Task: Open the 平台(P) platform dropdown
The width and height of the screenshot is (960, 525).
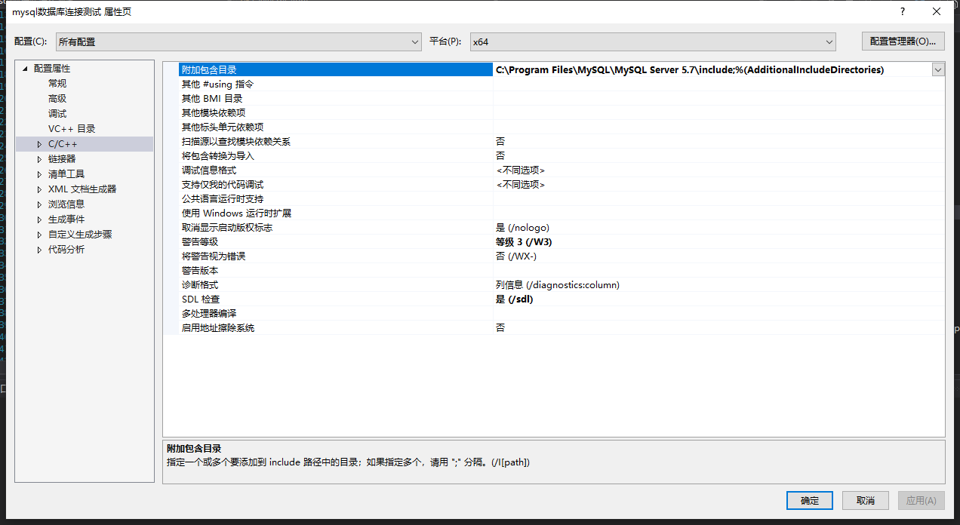Action: [653, 41]
